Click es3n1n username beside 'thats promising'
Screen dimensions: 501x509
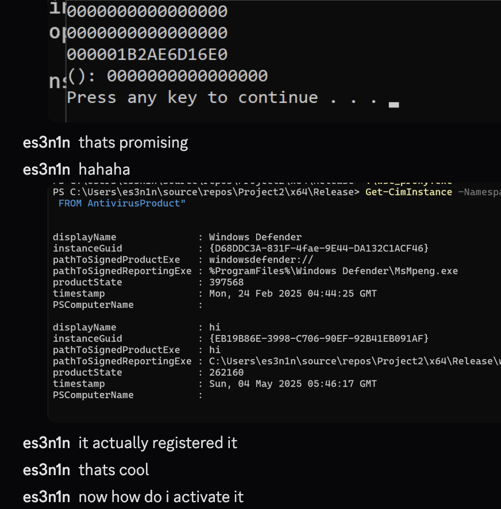(x=47, y=143)
